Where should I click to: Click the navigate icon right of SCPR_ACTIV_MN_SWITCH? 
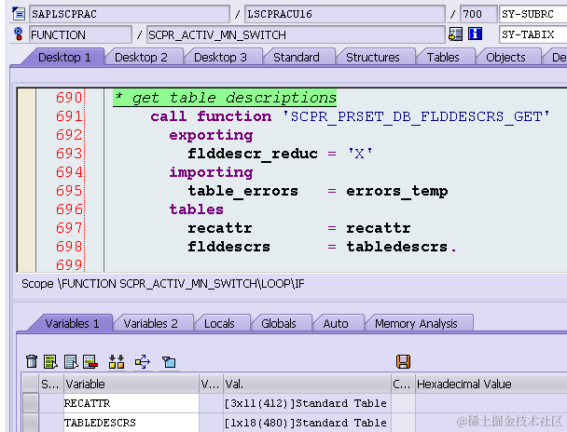[x=455, y=34]
